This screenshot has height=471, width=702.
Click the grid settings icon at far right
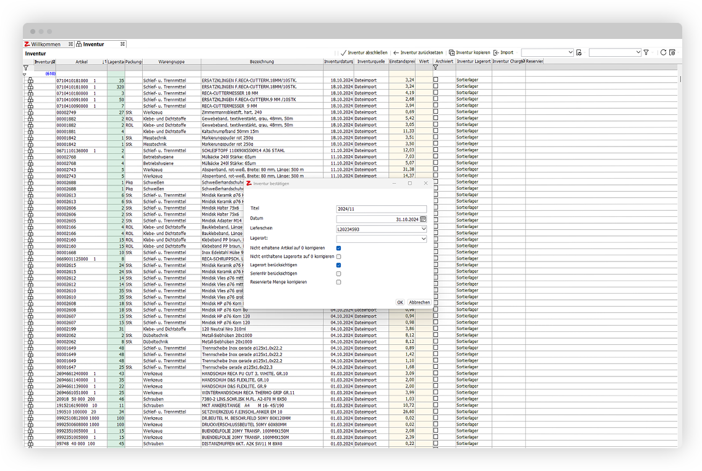[672, 53]
